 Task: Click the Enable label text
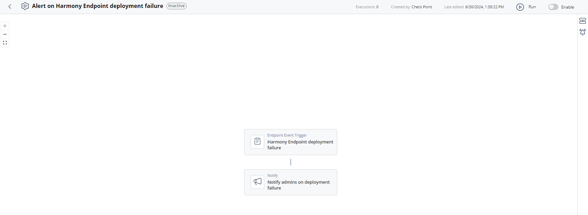point(568,7)
